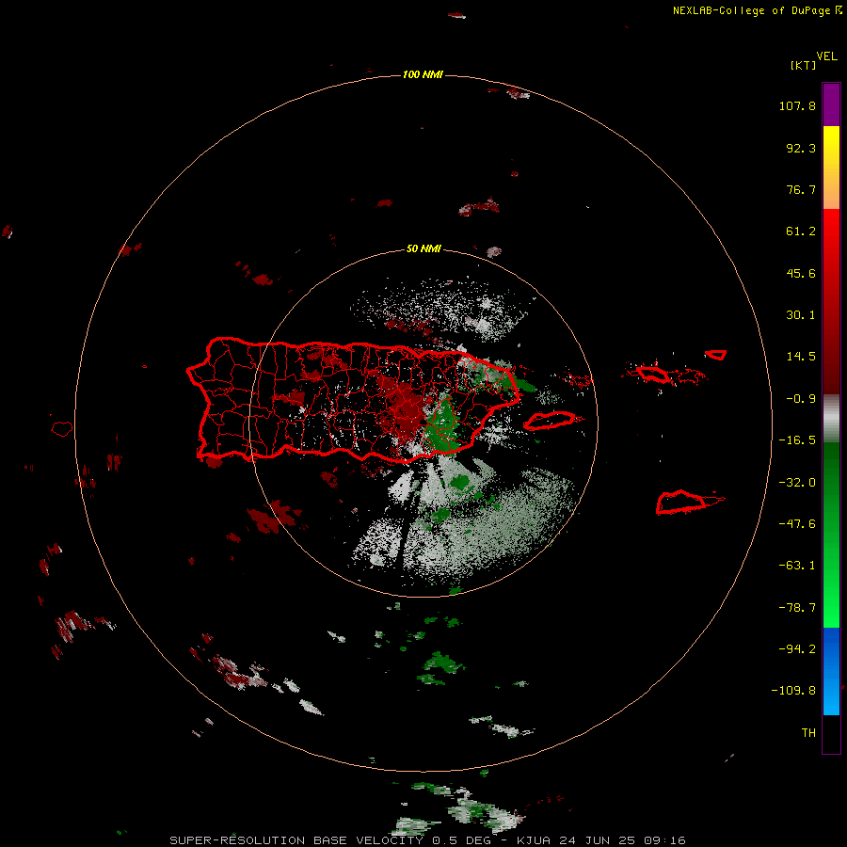Pick the blue segment of the color bar
Viewport: 847px width, 847px height.
(831, 671)
